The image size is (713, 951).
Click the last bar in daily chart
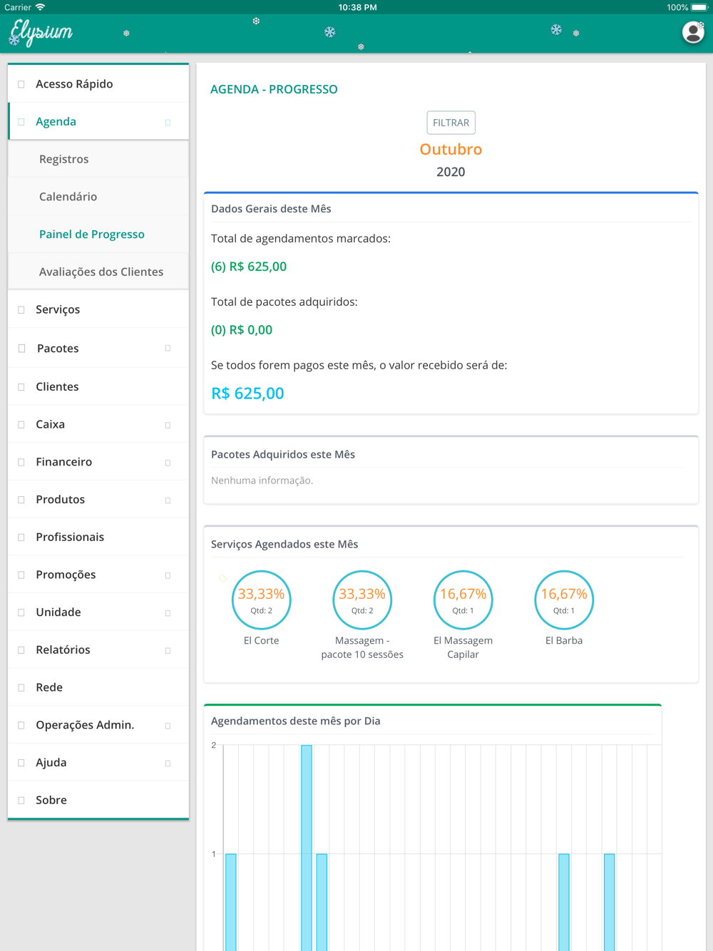point(610,902)
